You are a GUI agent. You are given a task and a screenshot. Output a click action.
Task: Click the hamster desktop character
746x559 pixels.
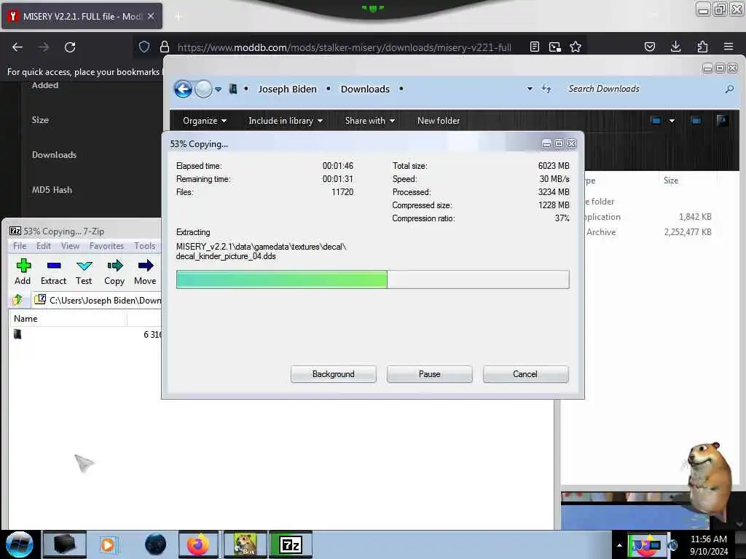tap(709, 480)
